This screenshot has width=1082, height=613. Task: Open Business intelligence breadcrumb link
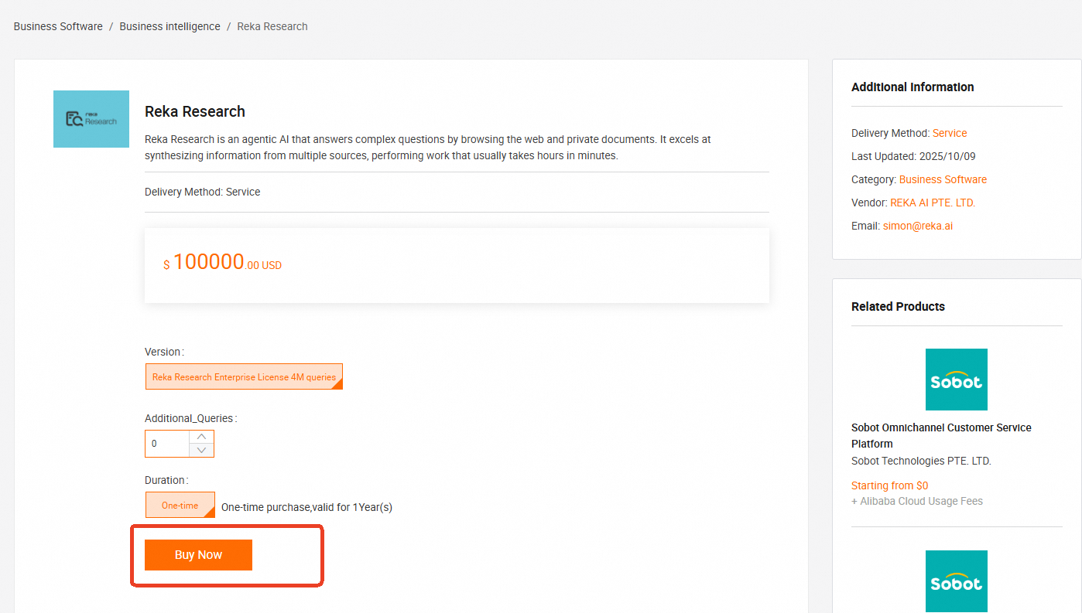[169, 26]
